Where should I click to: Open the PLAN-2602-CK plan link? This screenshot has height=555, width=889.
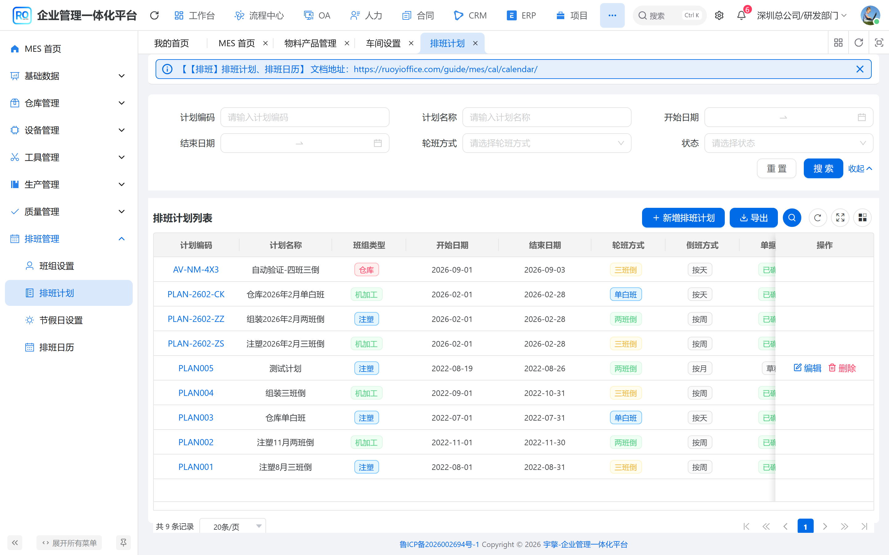click(x=196, y=294)
